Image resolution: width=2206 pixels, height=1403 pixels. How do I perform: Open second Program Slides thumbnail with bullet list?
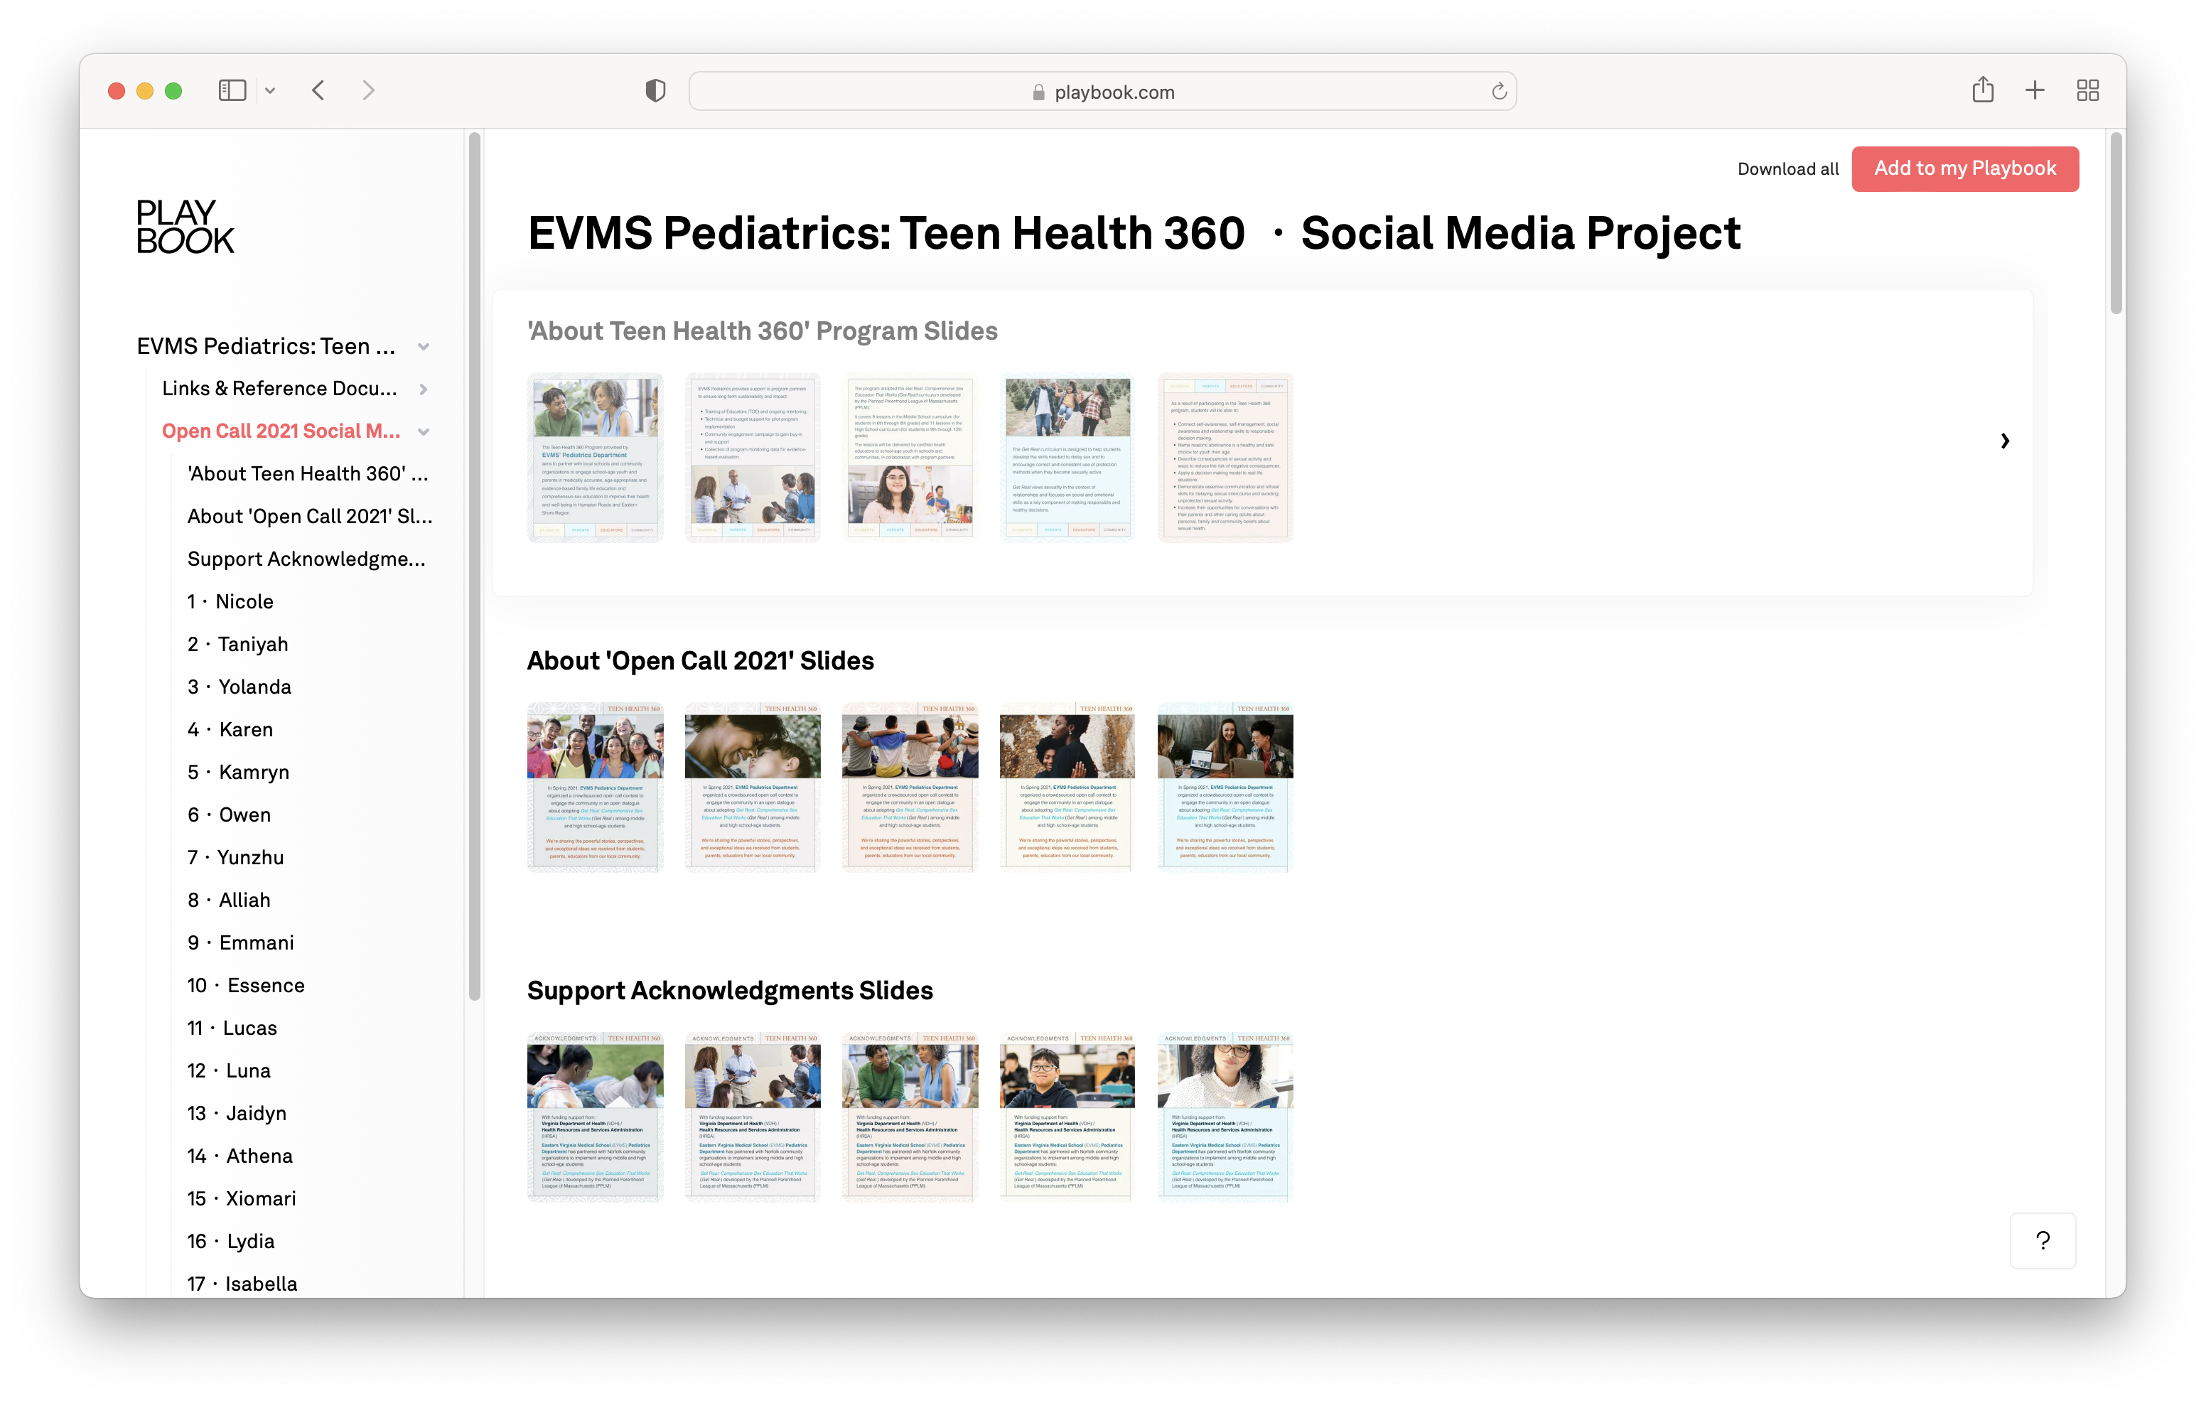point(753,457)
